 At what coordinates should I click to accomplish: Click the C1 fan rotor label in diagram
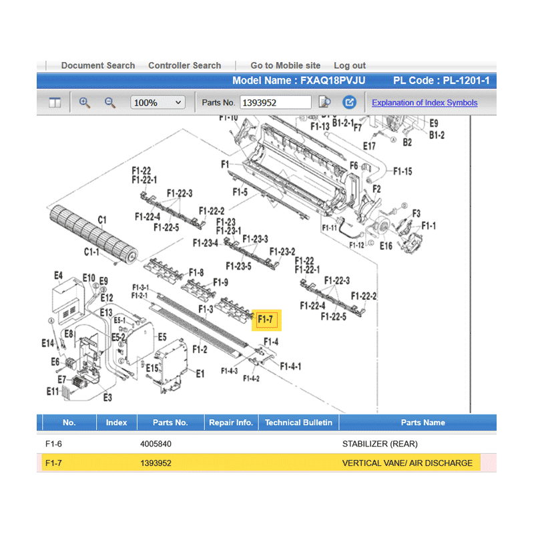[102, 220]
